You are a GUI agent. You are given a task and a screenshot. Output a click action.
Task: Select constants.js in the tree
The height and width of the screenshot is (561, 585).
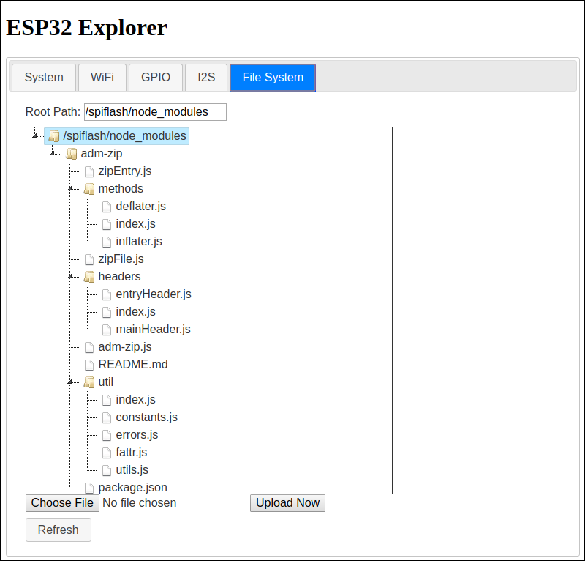click(147, 417)
